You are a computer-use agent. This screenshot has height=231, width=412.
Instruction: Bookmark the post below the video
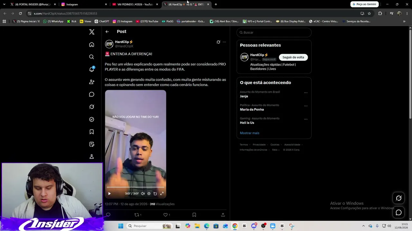coord(194,215)
